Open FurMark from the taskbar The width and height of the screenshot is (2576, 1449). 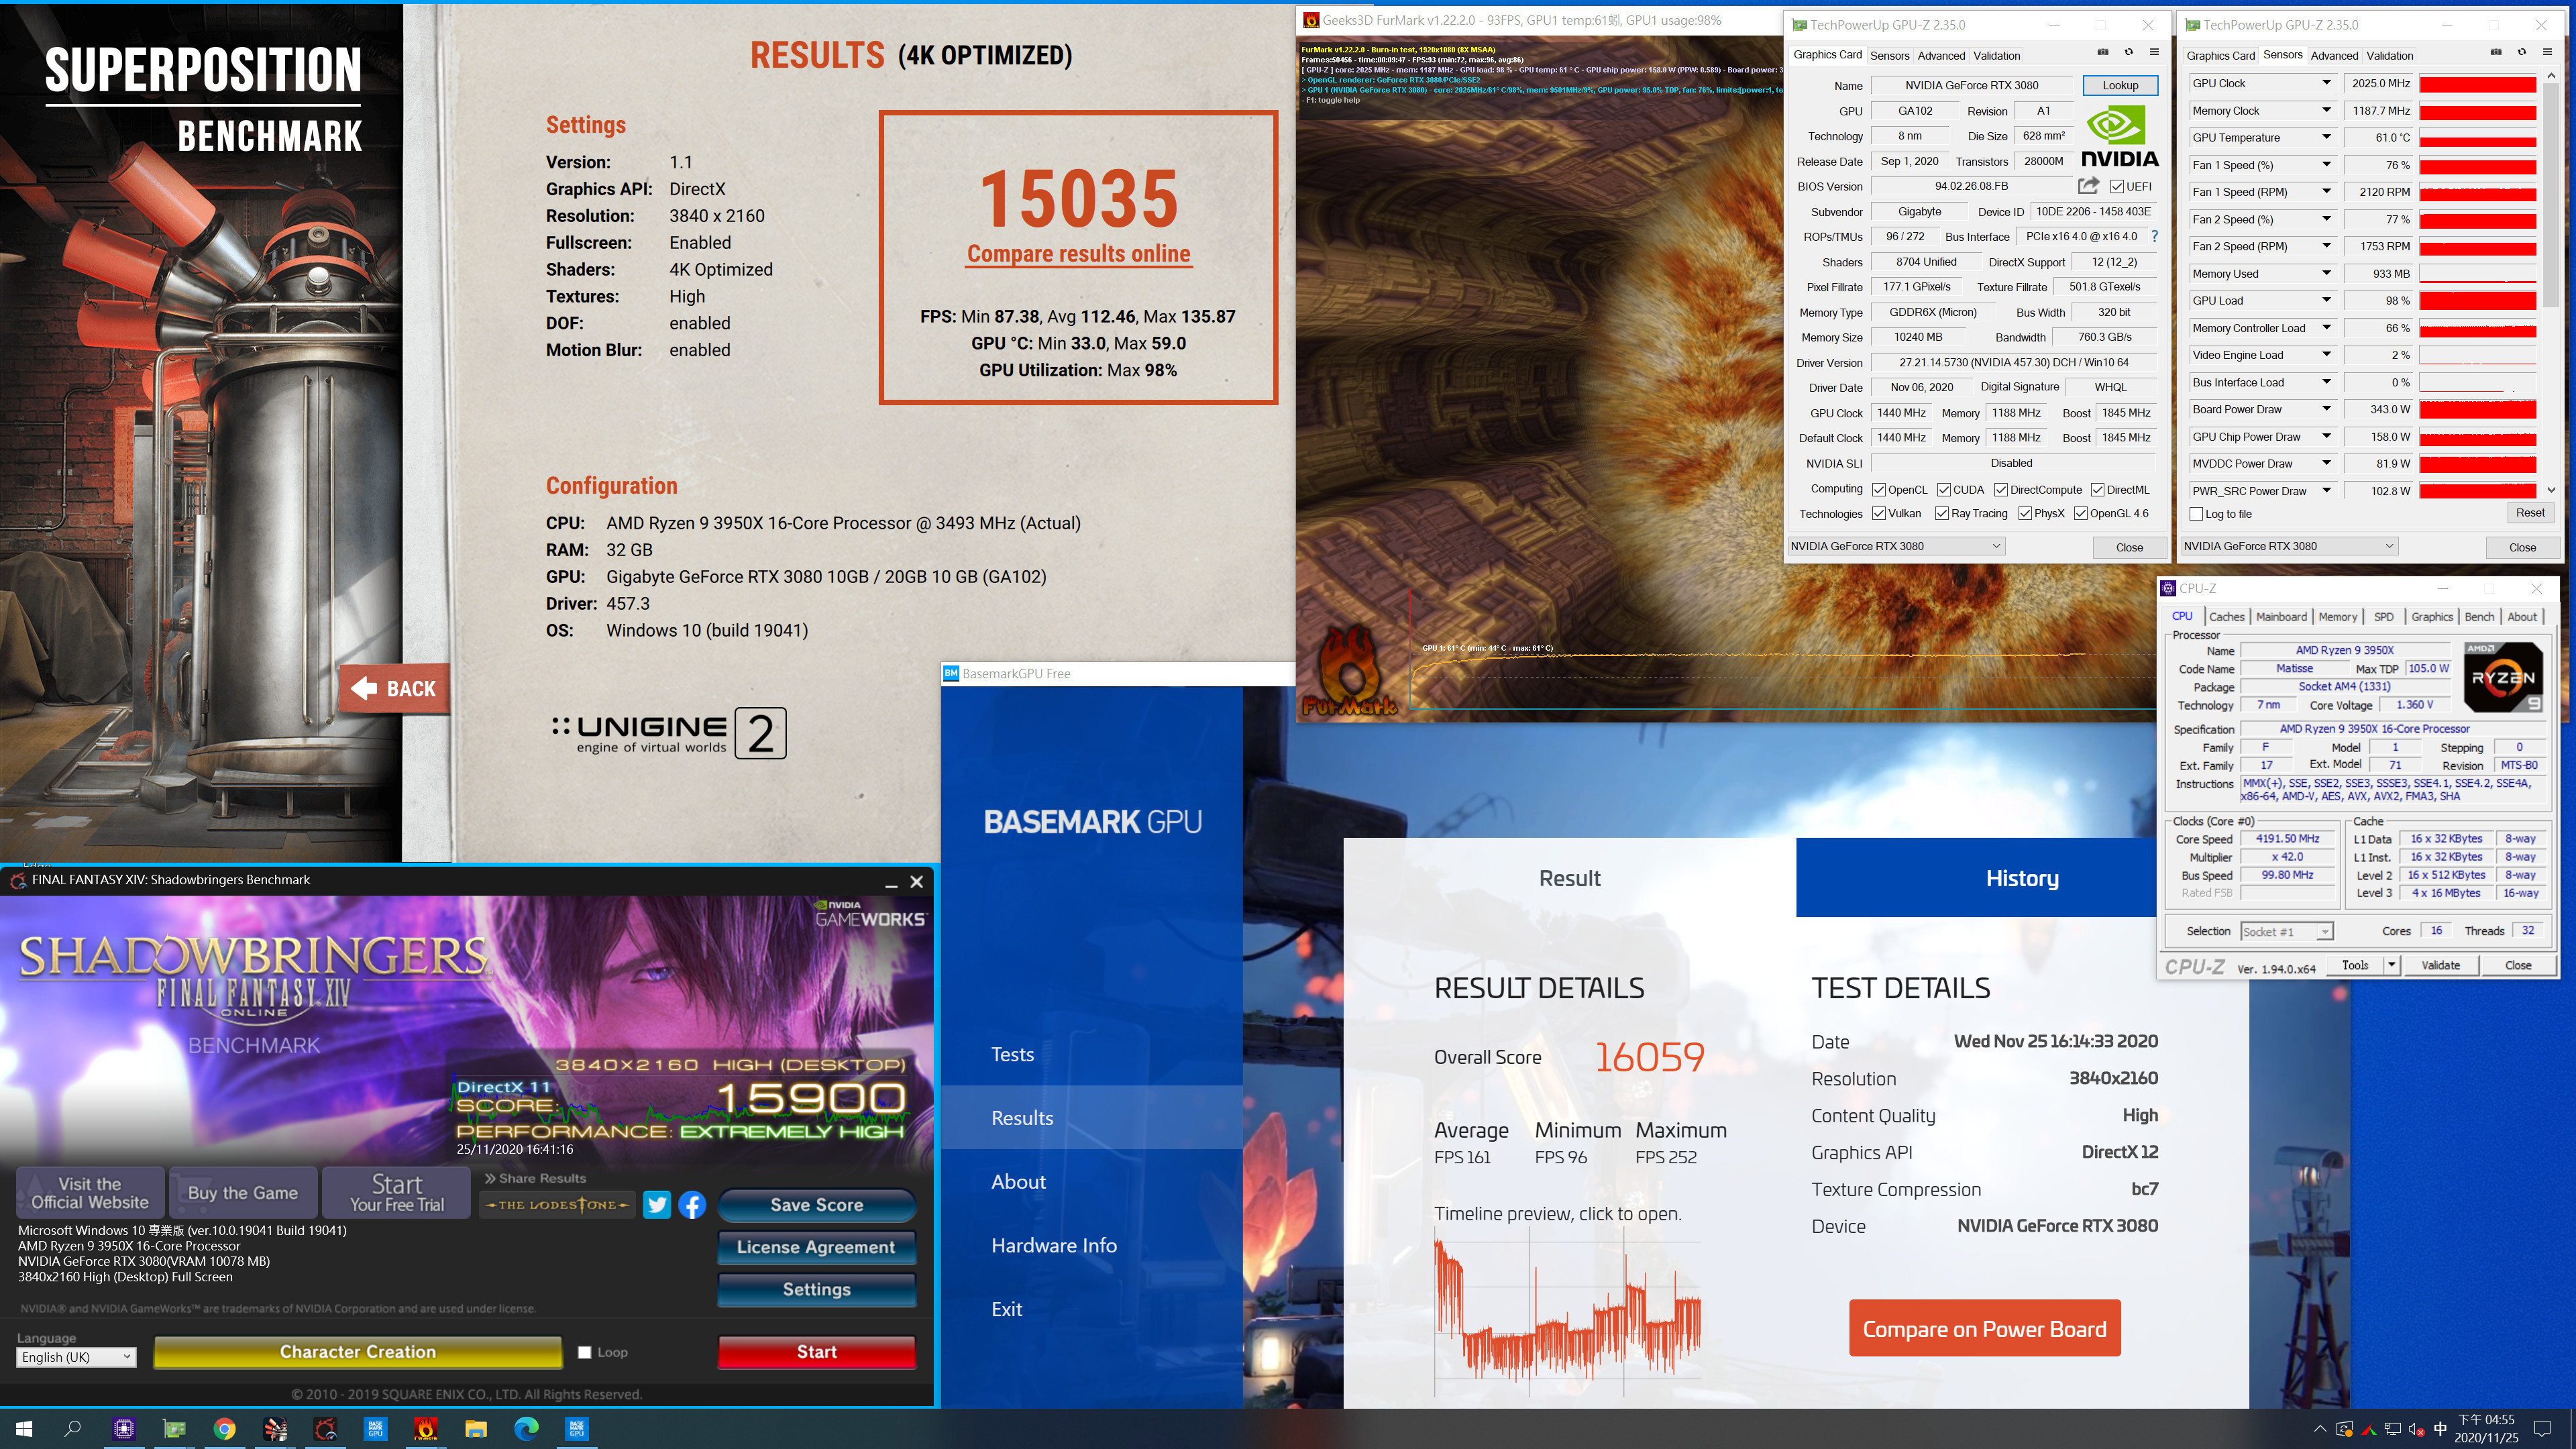pos(425,1429)
